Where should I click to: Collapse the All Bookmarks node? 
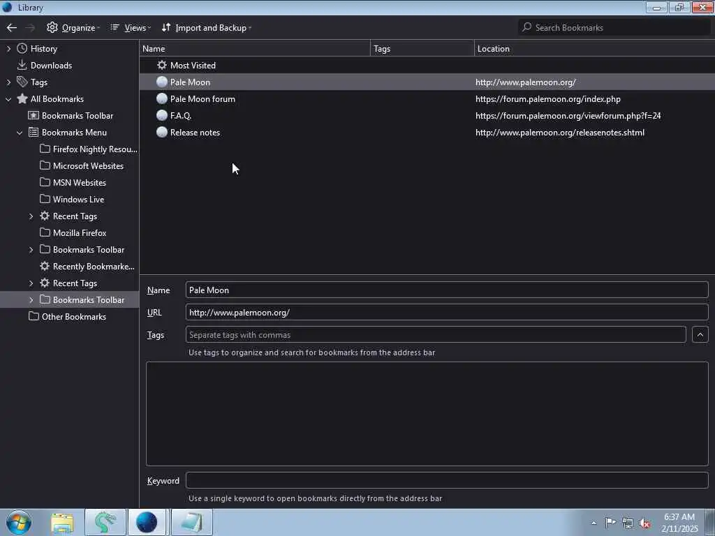[x=8, y=99]
